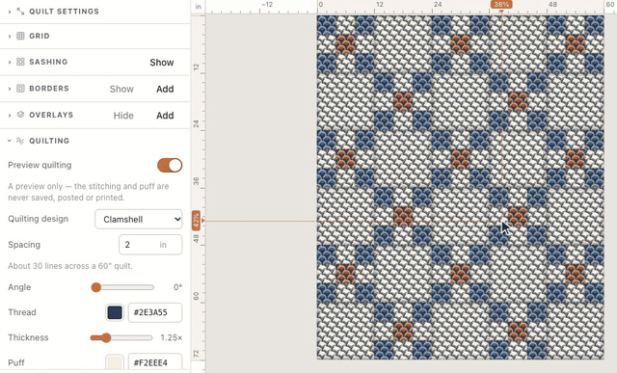Click the Grid section icon
Viewport: 617px width, 373px height.
[20, 37]
